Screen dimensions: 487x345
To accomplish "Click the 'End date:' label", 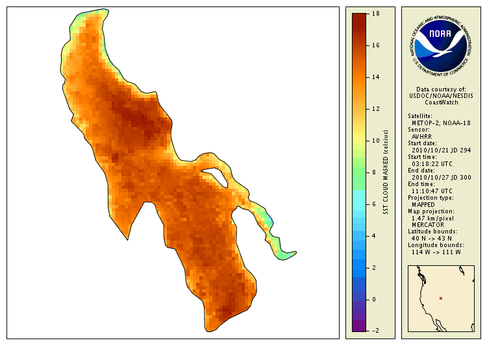I will (421, 171).
